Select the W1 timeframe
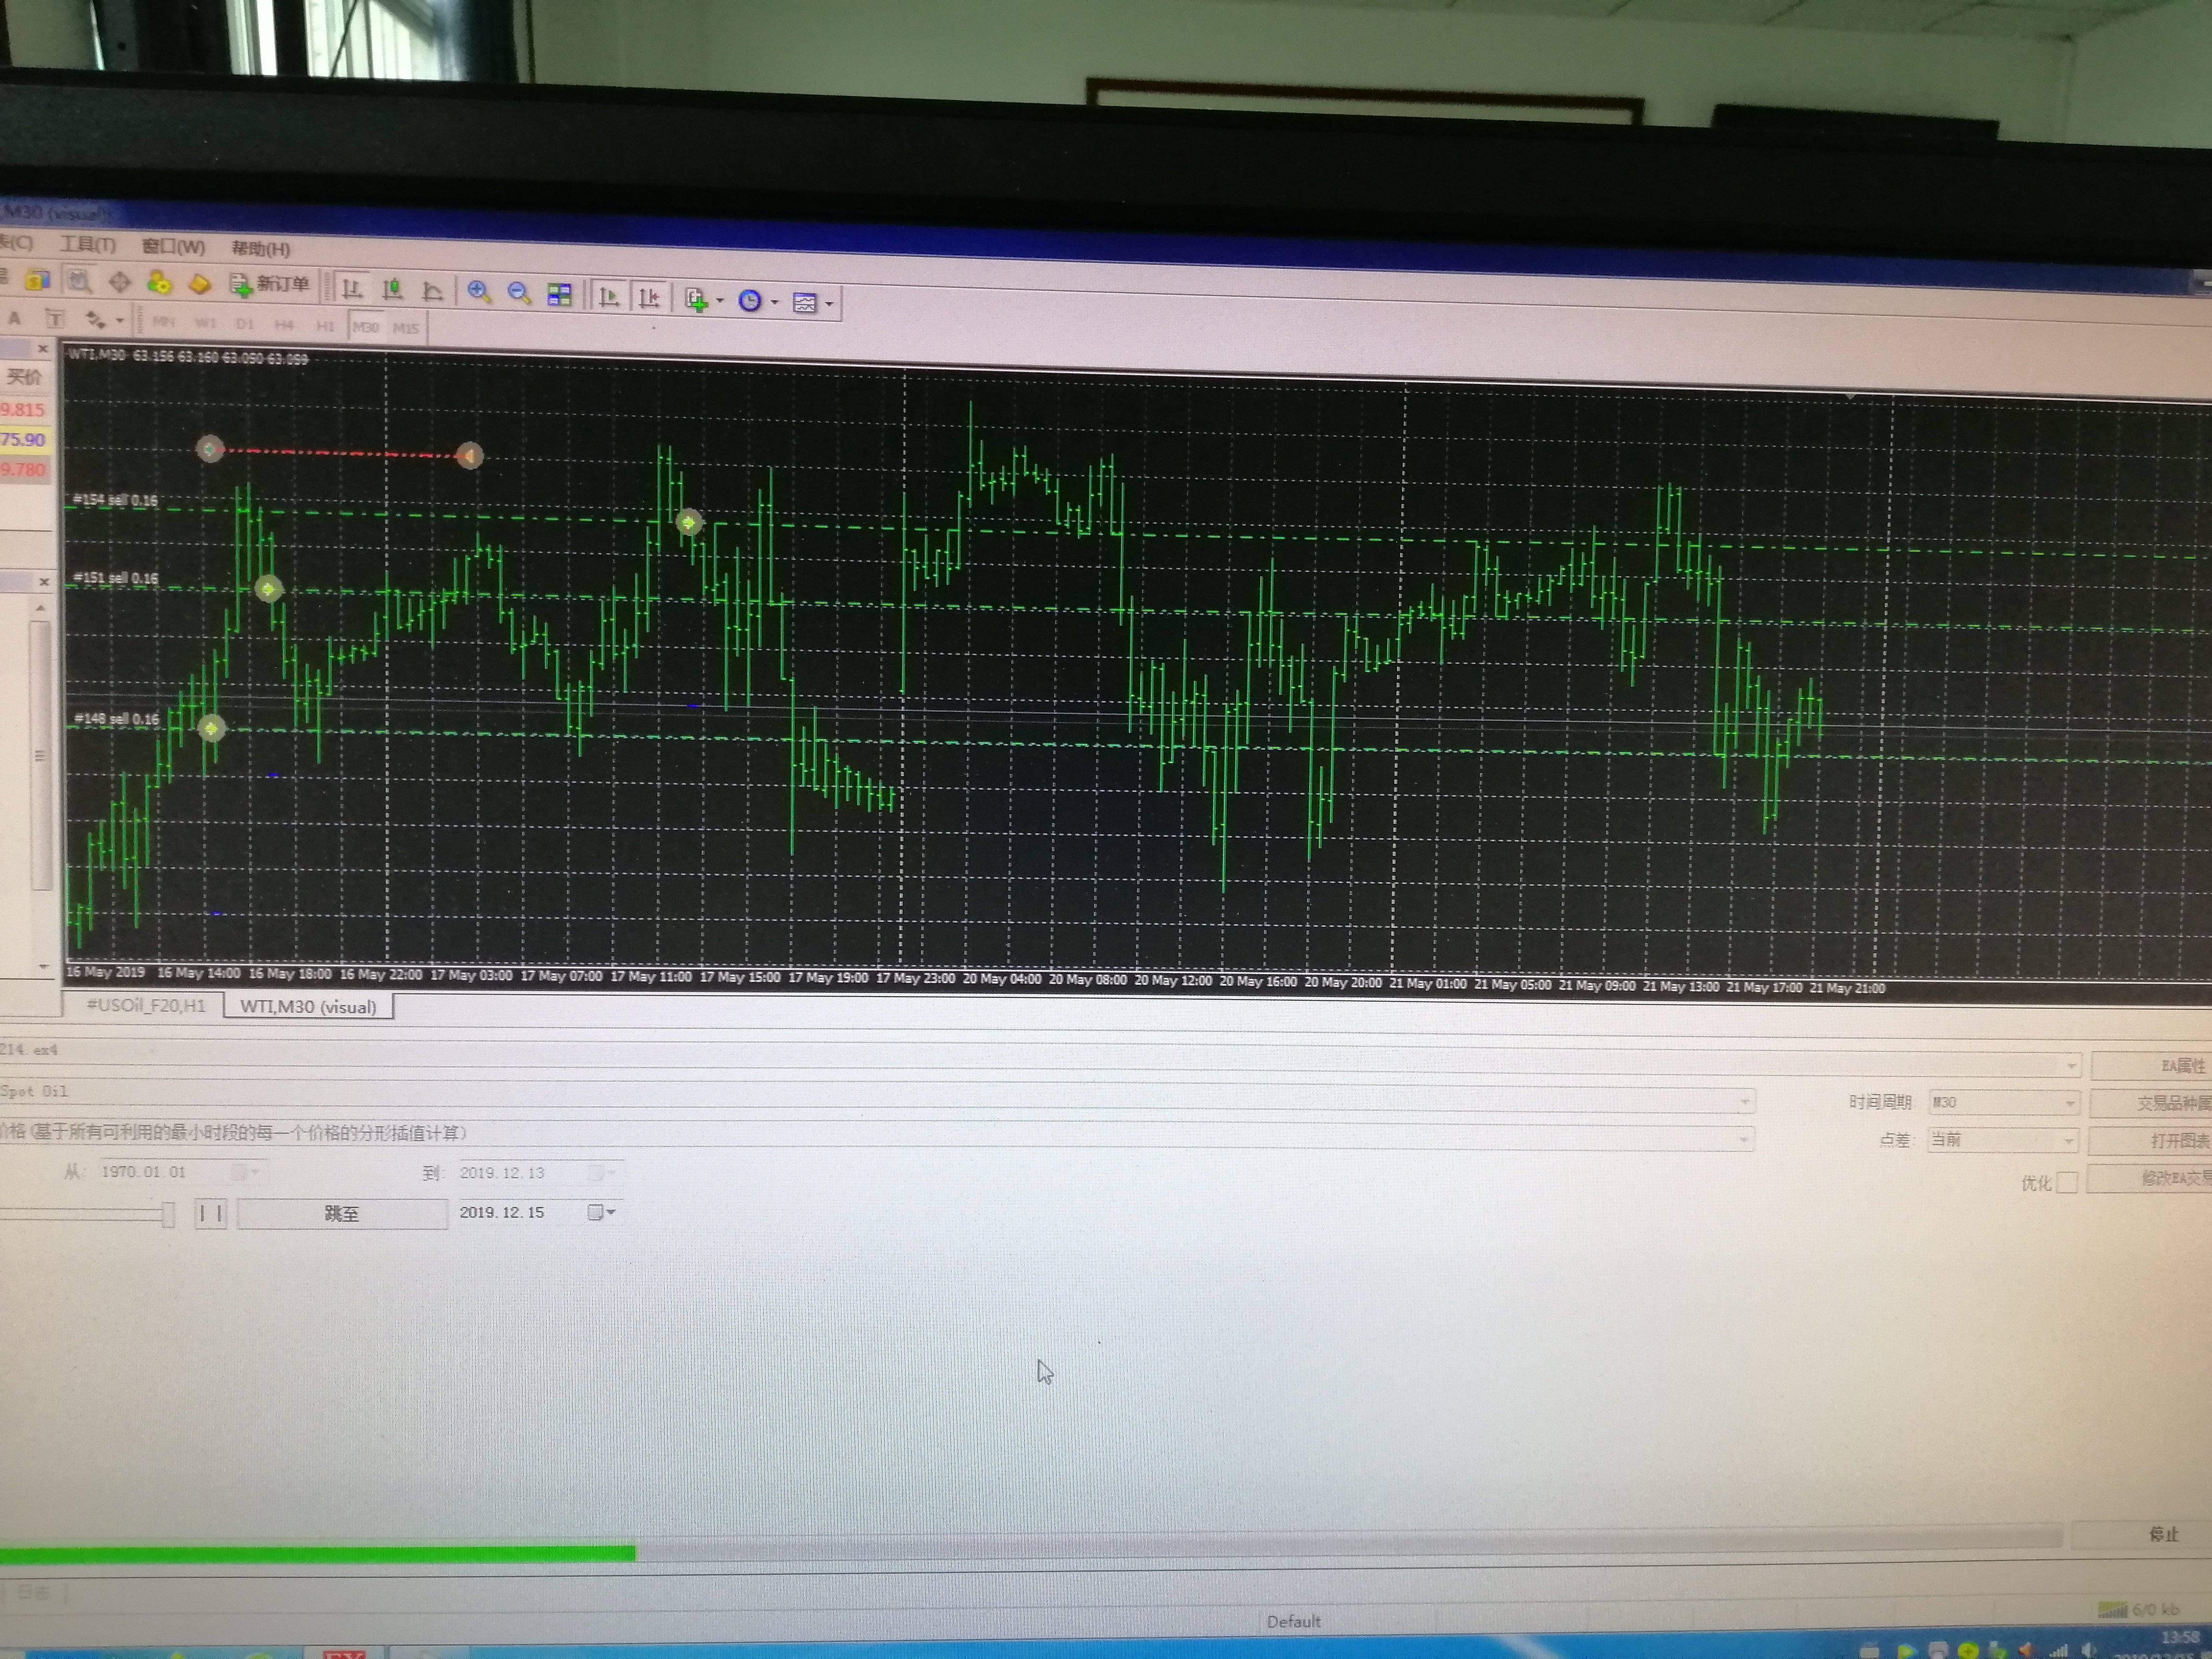This screenshot has height=1659, width=2212. click(x=205, y=323)
